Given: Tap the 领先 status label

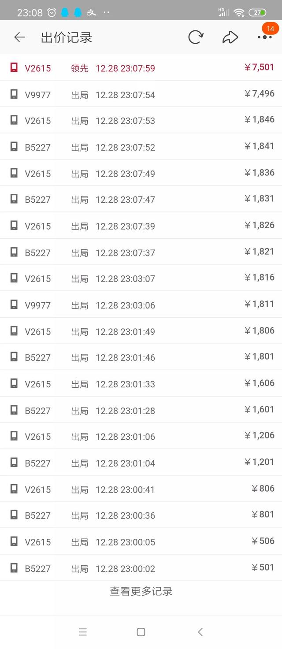Looking at the screenshot, I should point(80,68).
